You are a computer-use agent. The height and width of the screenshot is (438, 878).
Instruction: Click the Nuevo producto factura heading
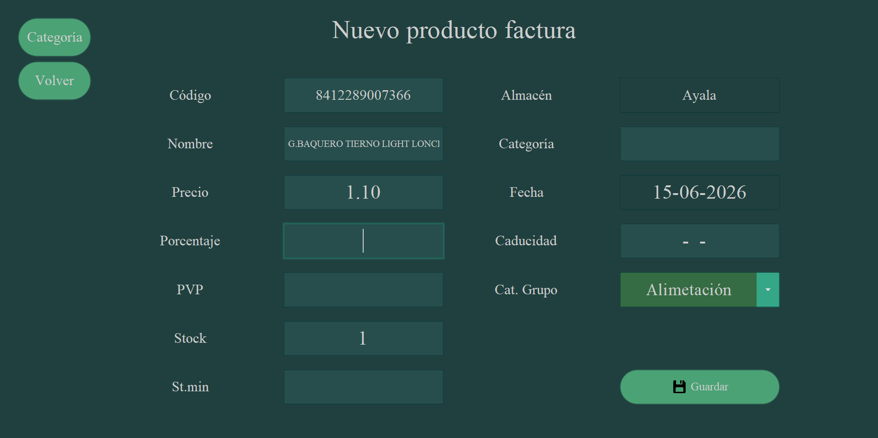[x=454, y=31]
